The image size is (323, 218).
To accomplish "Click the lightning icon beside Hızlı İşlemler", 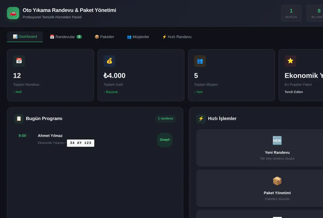I will [201, 119].
